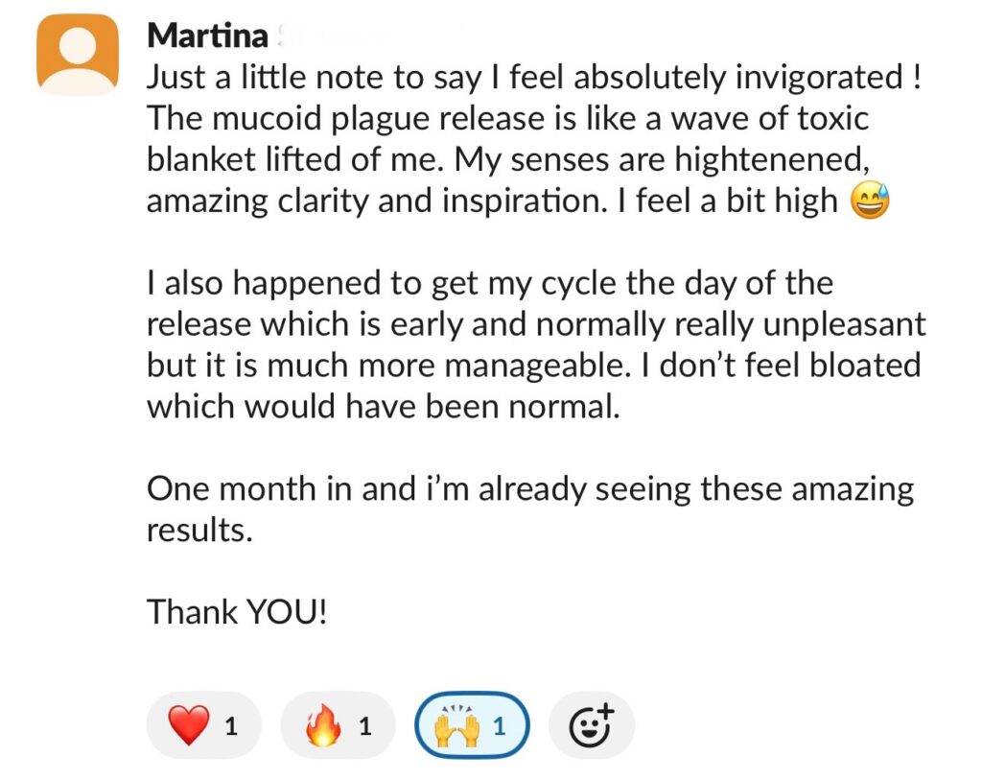The image size is (982, 780).
Task: Click the blurred surname beside Martina
Action: 328,37
